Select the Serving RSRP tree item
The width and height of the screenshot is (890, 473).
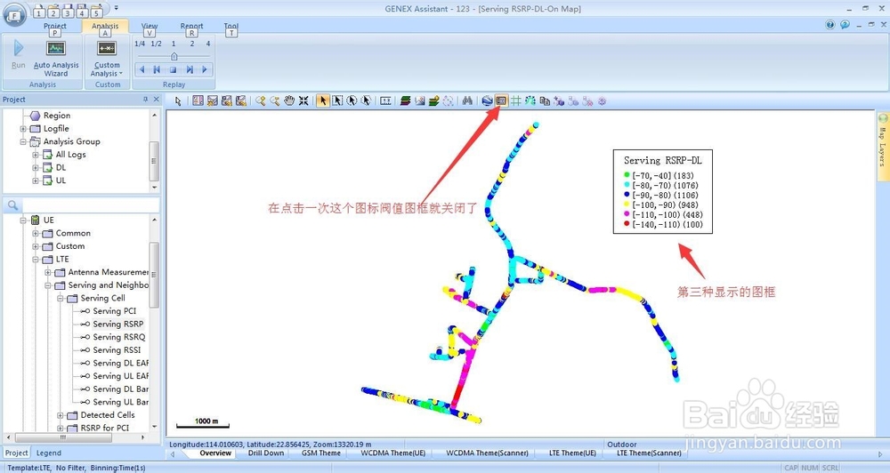tap(118, 324)
